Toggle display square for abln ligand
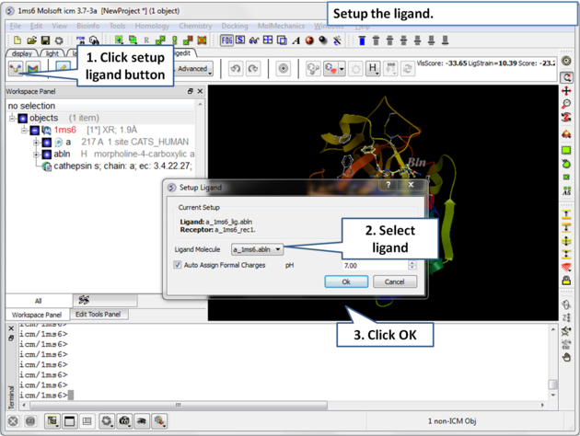580x436 pixels. click(47, 155)
